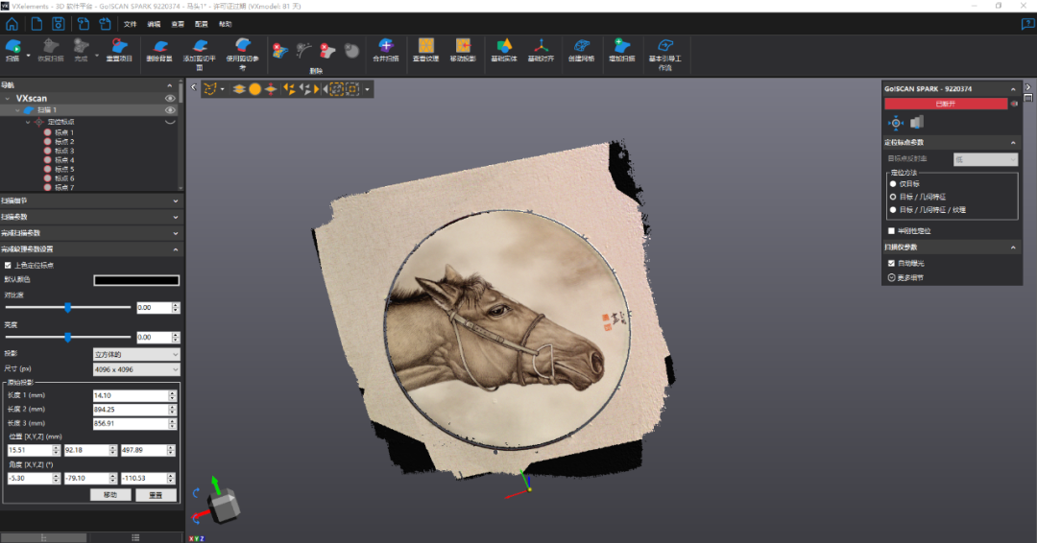Enable the 半刚性定位 checkbox
1037x543 pixels.
coord(891,231)
